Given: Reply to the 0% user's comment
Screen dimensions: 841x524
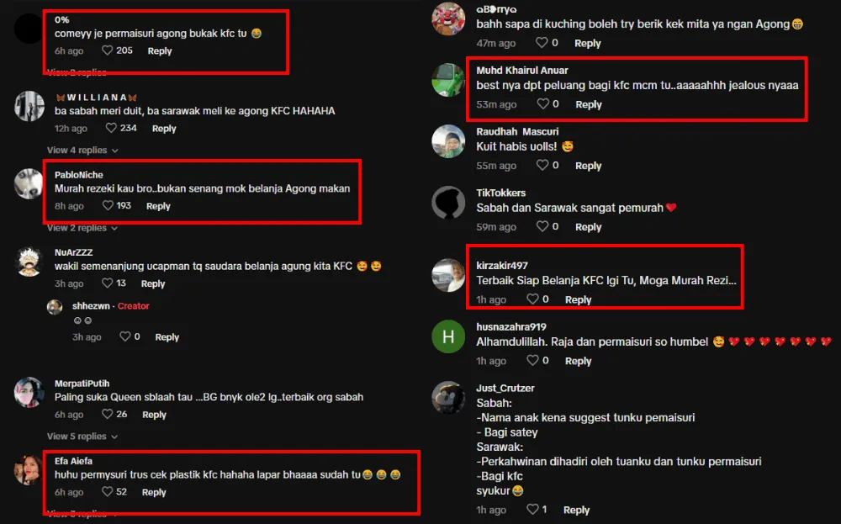Looking at the screenshot, I should pyautogui.click(x=160, y=51).
